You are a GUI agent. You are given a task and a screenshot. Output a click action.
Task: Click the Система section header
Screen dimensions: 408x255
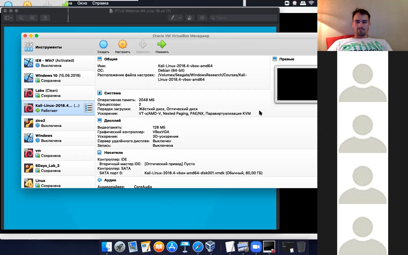(112, 93)
